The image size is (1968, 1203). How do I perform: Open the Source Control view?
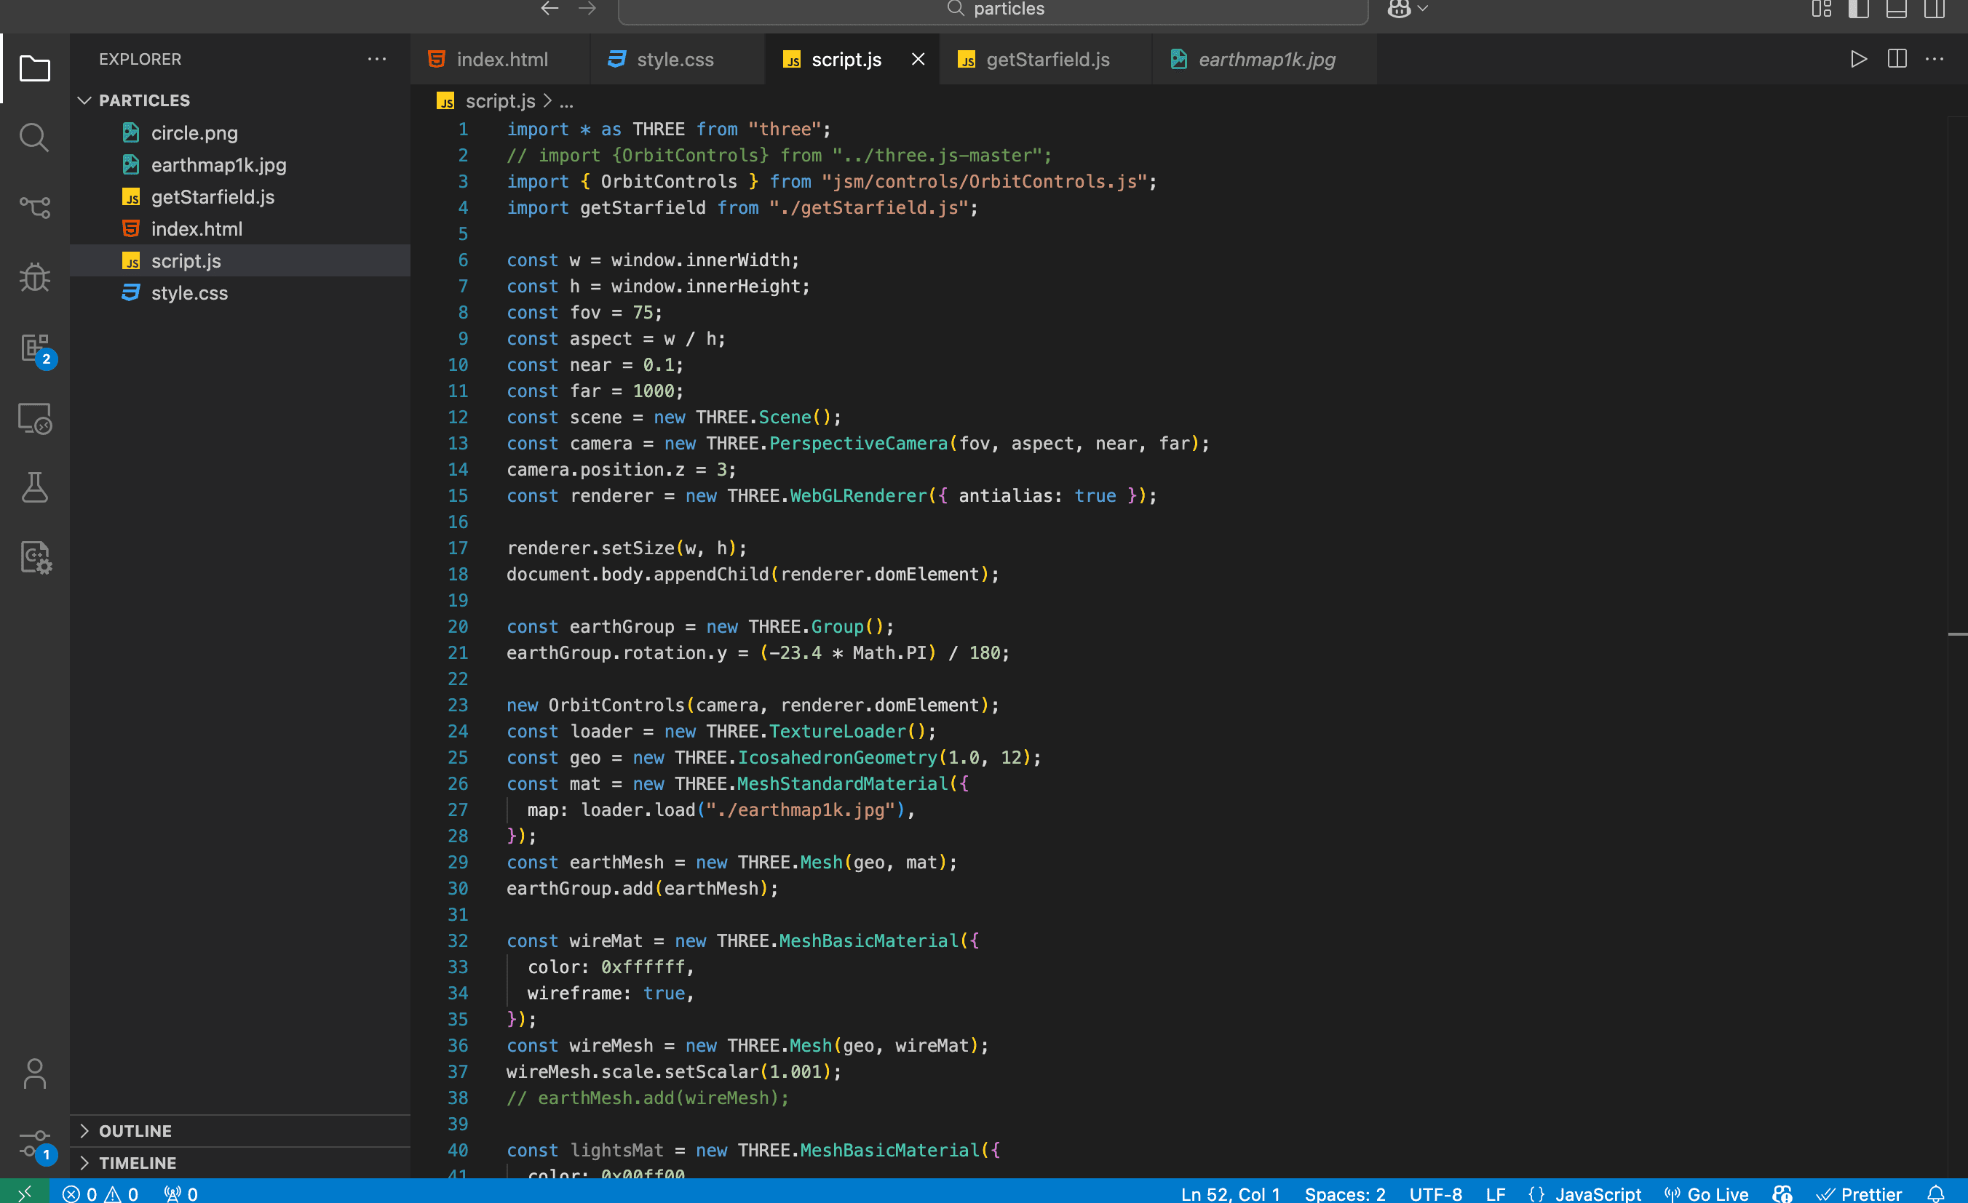(x=34, y=207)
